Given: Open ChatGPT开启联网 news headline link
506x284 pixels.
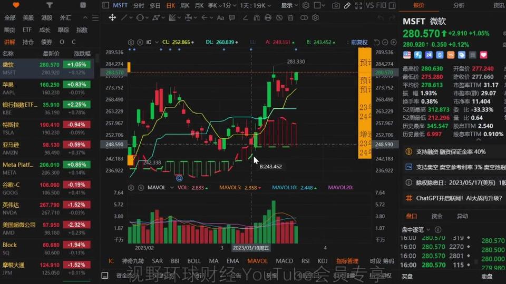Looking at the screenshot, I should click(459, 198).
